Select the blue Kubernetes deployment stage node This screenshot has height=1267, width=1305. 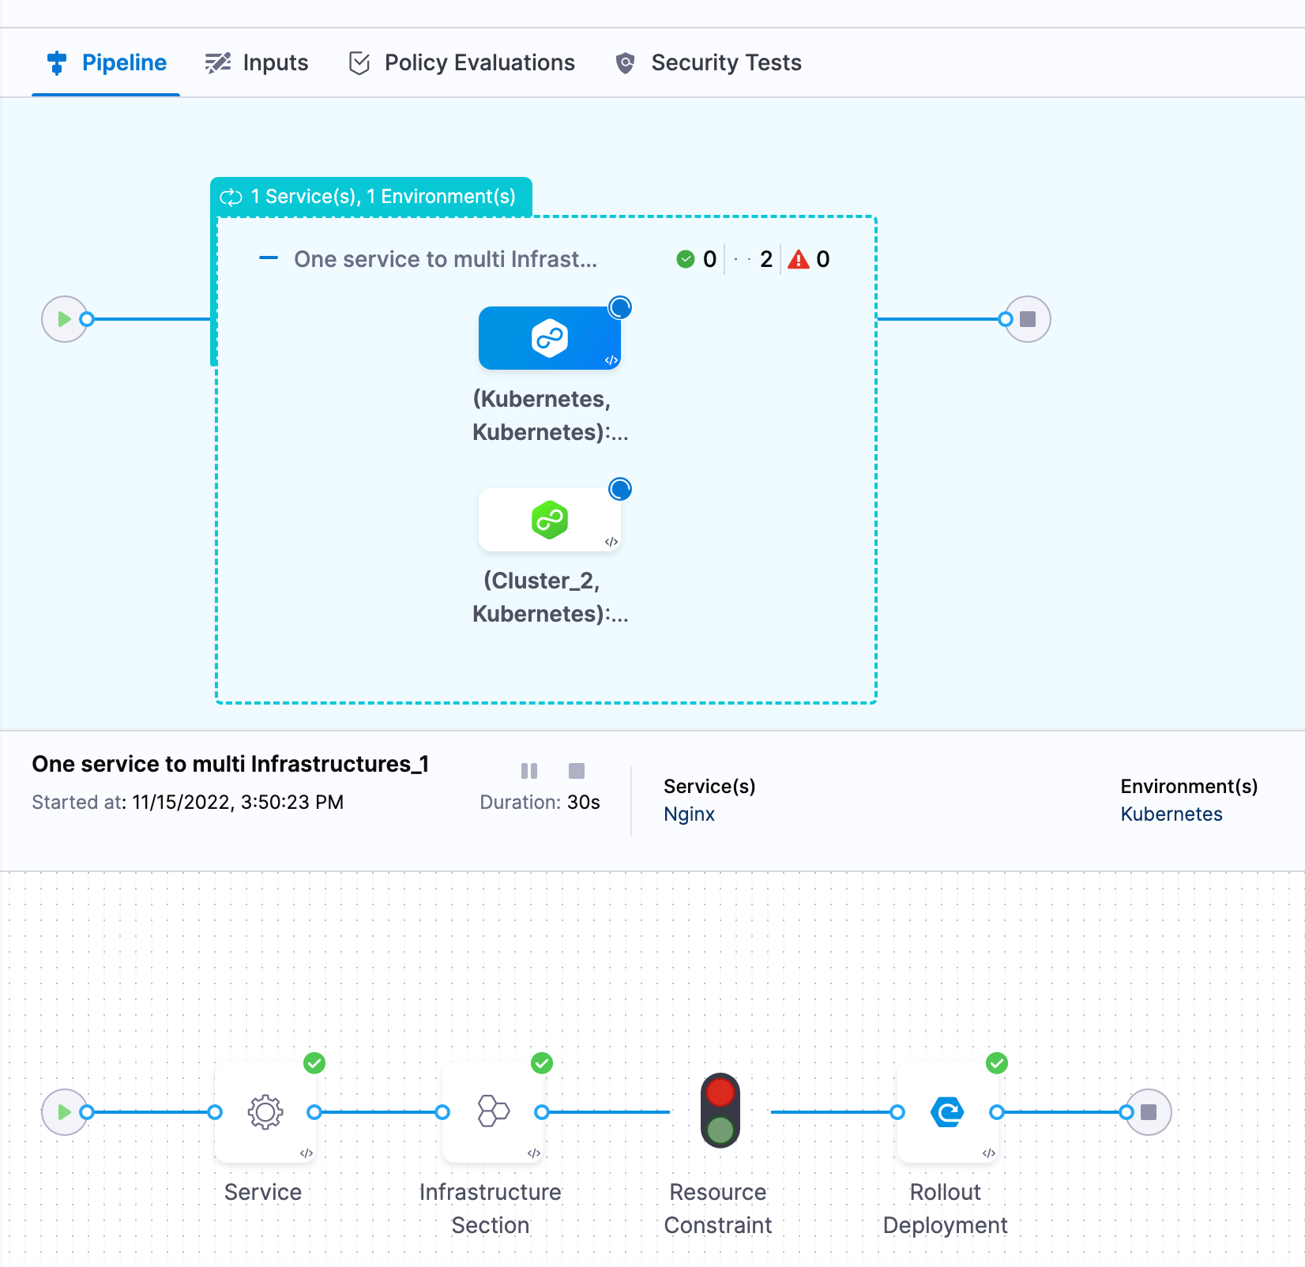coord(549,339)
